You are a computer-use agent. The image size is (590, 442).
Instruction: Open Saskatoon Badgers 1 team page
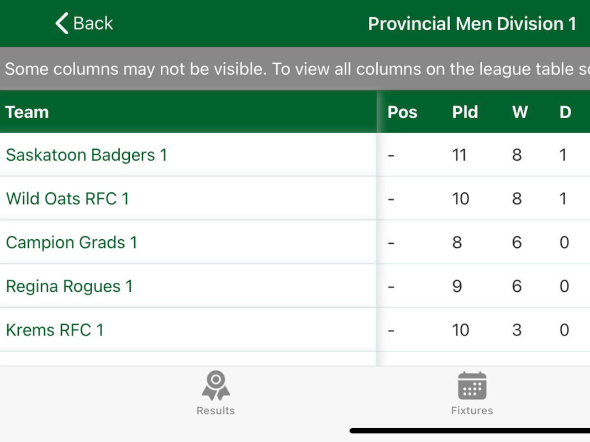pos(86,155)
